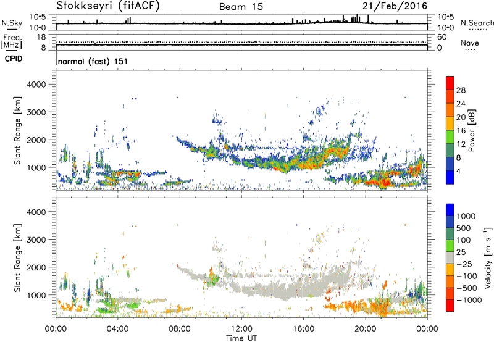Click the '-1000' value on the velocity scale

(x=469, y=300)
